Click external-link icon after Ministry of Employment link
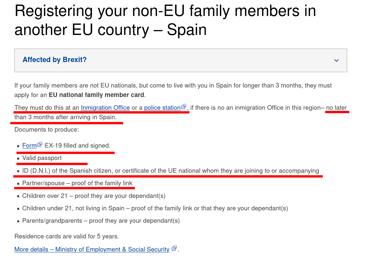The height and width of the screenshot is (258, 370). [174, 248]
